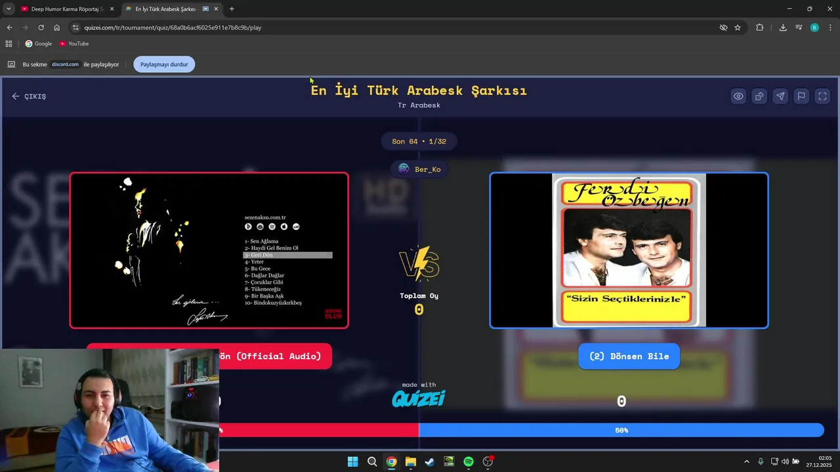Open browser extensions puzzle icon
Screen dimensions: 840x472
point(760,28)
